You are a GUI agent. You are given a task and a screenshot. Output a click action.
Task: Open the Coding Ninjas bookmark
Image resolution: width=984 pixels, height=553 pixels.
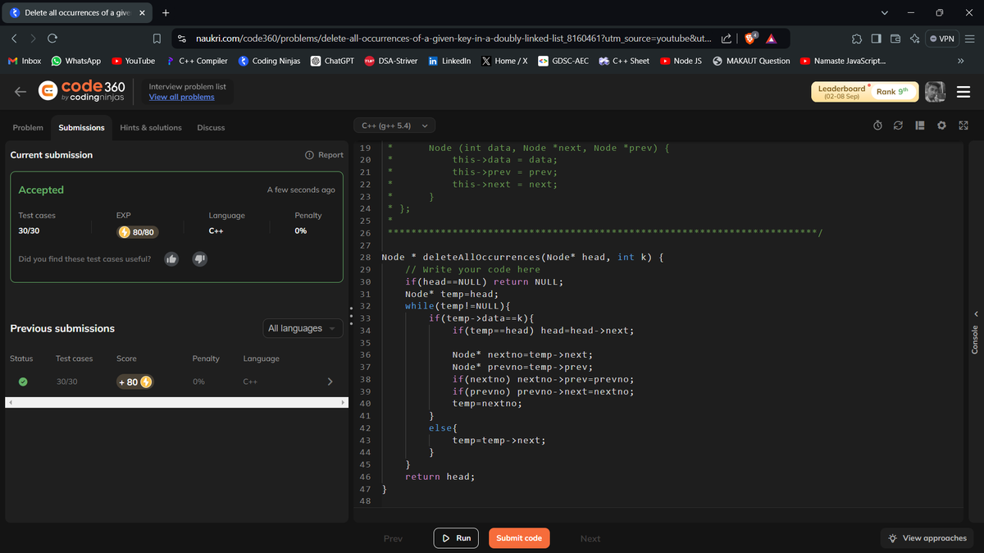tap(270, 61)
